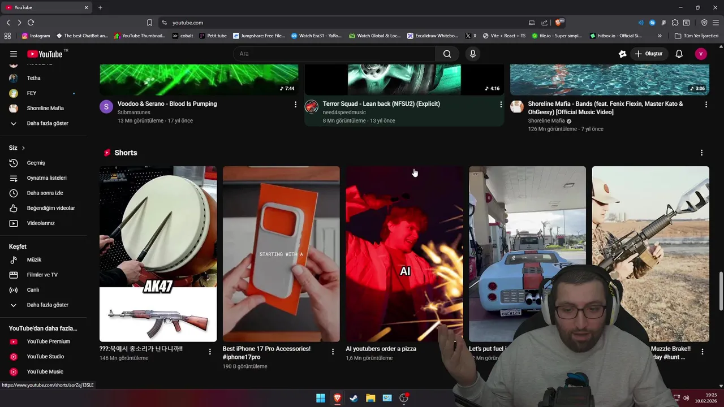Open File Explorer from the taskbar
This screenshot has width=724, height=407.
click(370, 398)
